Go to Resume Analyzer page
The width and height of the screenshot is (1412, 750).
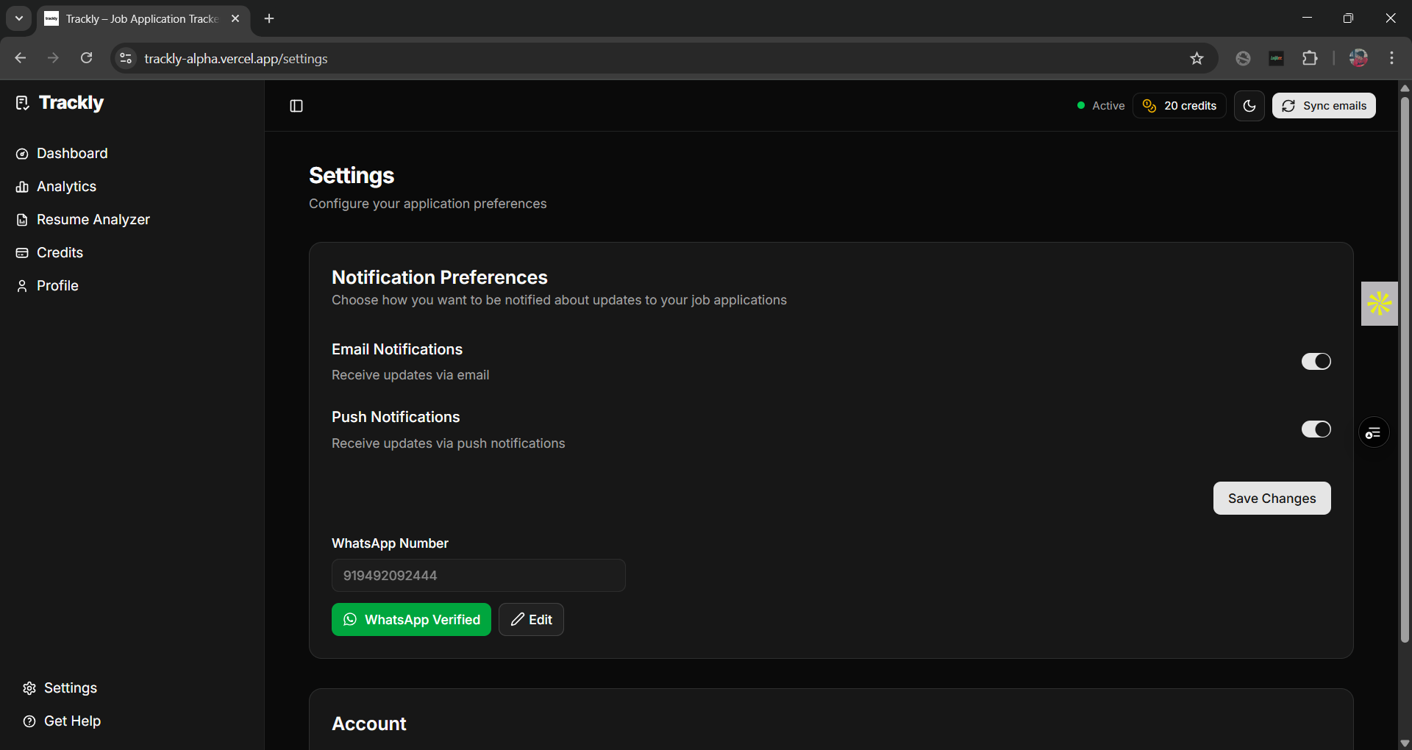pos(82,220)
